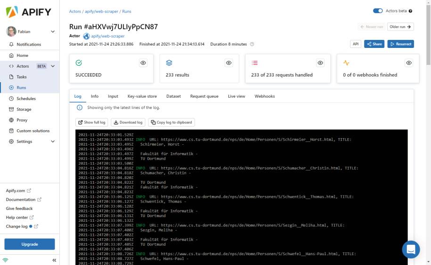Collapse the sidebar with double chevron

(x=54, y=260)
